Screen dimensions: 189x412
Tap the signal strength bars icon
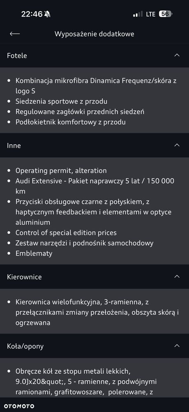coord(138,14)
